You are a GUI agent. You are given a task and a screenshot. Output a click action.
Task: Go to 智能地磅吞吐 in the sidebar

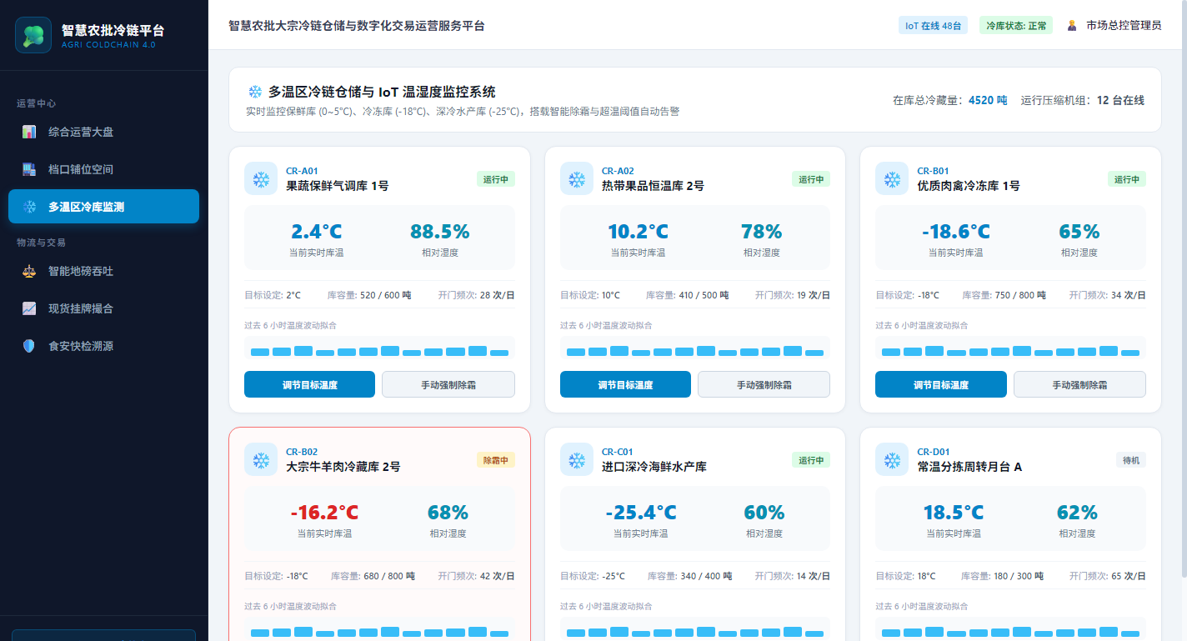[103, 271]
